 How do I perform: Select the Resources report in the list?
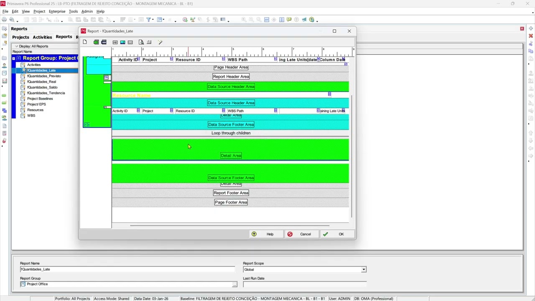[35, 110]
